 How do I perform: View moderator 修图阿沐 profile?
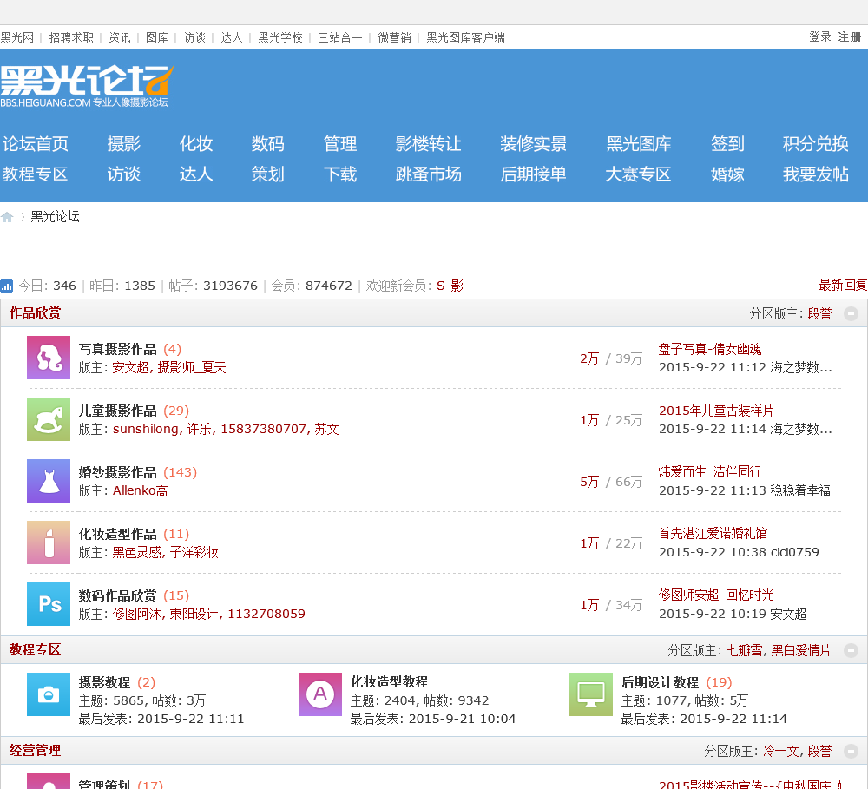click(137, 614)
